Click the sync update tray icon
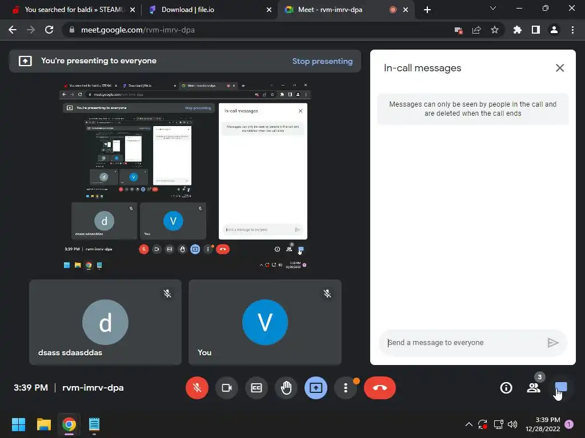Viewport: 585px width, 438px height. [483, 424]
